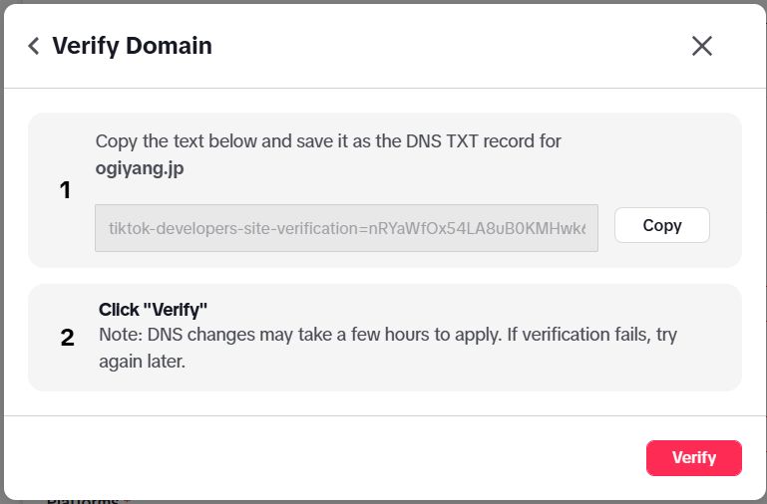This screenshot has height=504, width=767.
Task: Click the dimmed backdrop above the dialog
Action: (x=383, y=1)
